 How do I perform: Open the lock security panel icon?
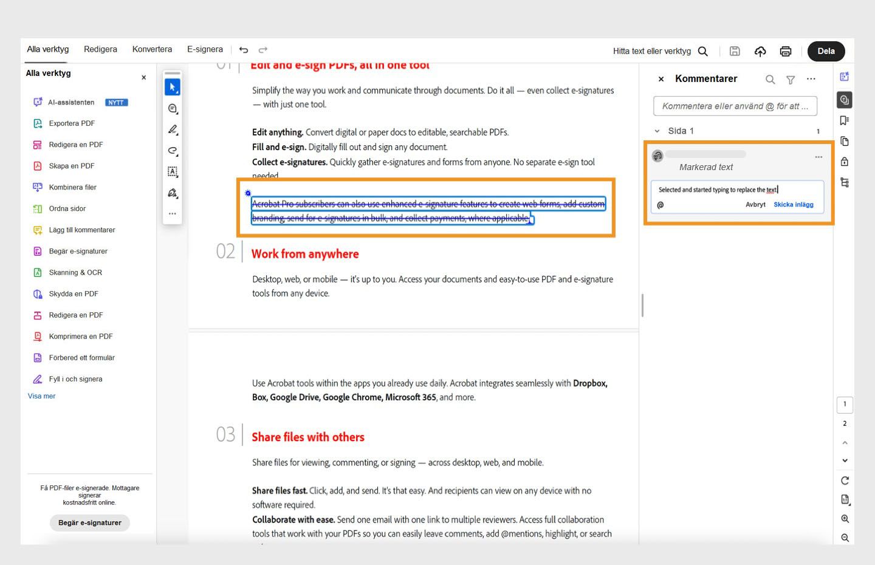coord(844,162)
